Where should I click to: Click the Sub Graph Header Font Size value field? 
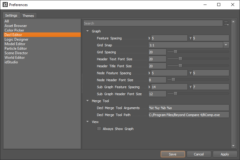(157, 94)
